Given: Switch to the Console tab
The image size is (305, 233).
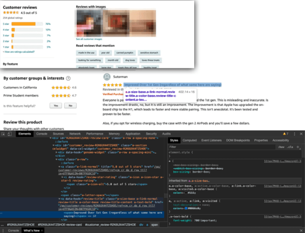Looking at the screenshot, I should pyautogui.click(x=42, y=133).
